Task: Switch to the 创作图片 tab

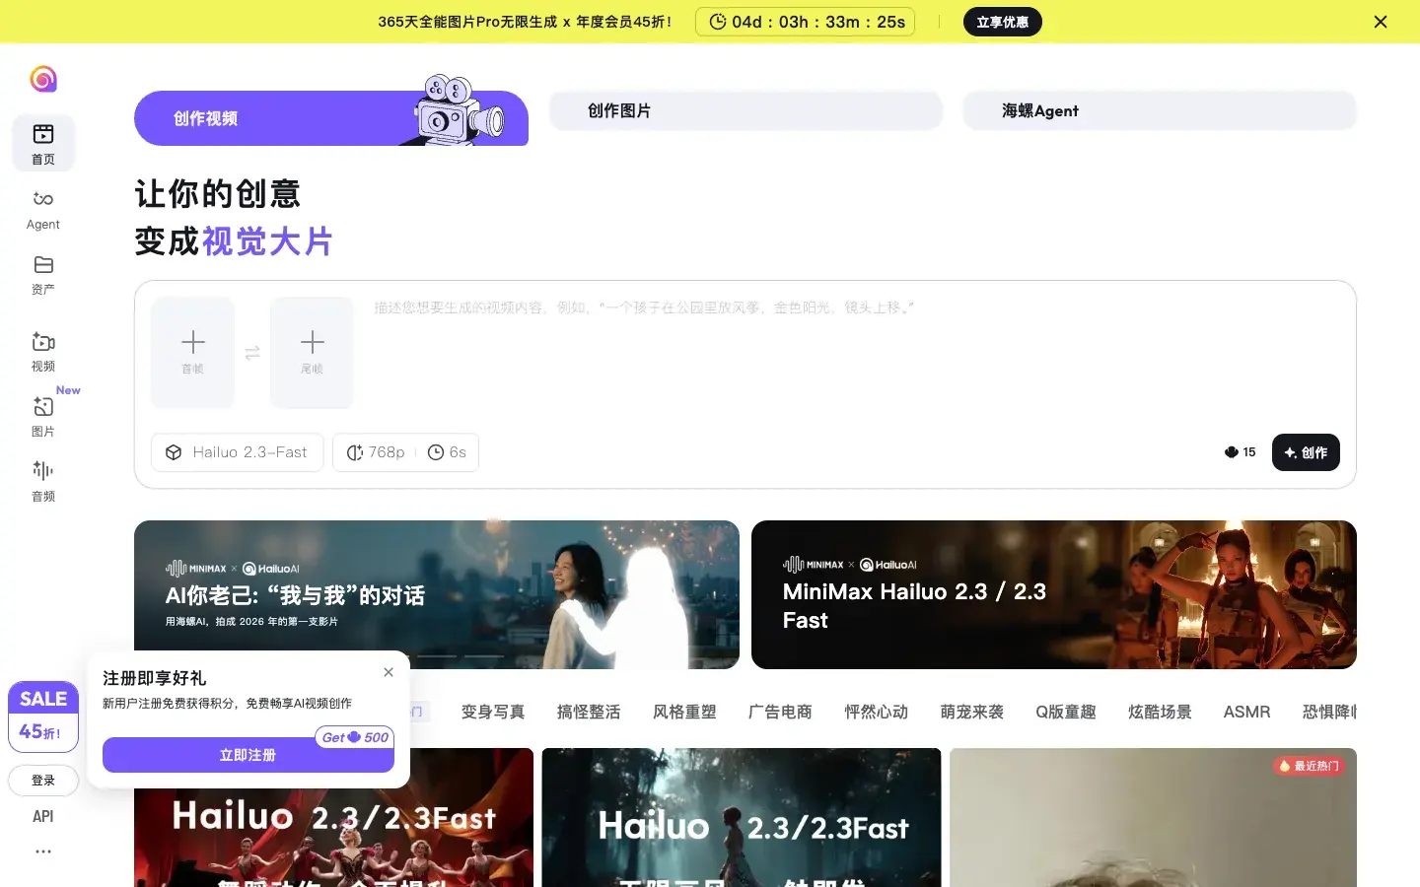Action: point(745,110)
